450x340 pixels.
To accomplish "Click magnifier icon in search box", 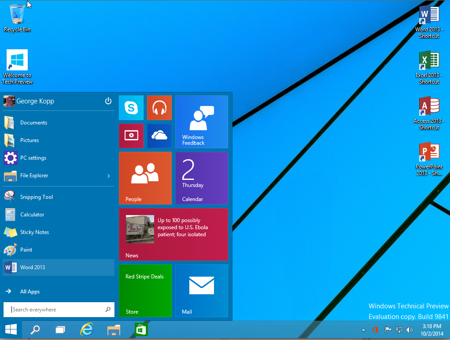I will [x=108, y=309].
